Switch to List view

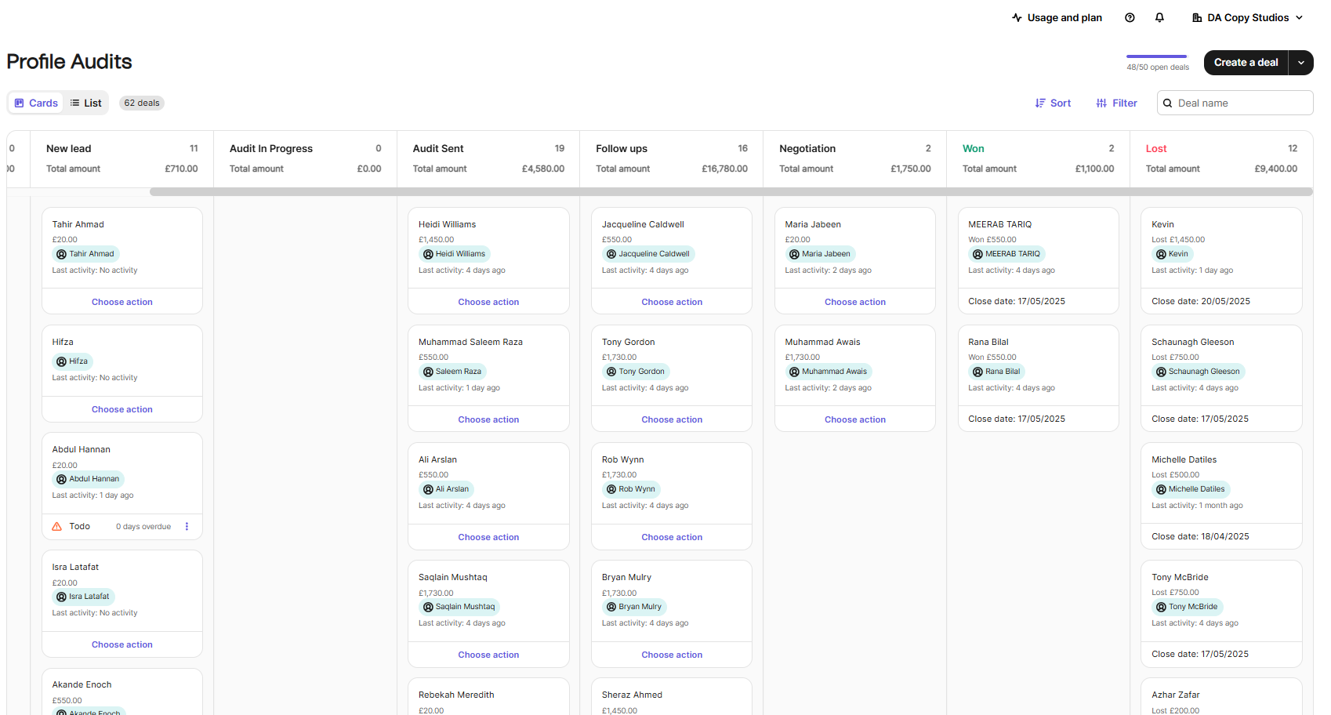pyautogui.click(x=85, y=103)
